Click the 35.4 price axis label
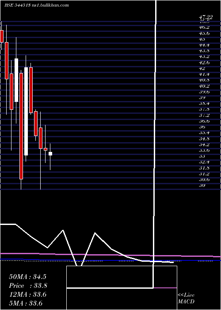 204,133
